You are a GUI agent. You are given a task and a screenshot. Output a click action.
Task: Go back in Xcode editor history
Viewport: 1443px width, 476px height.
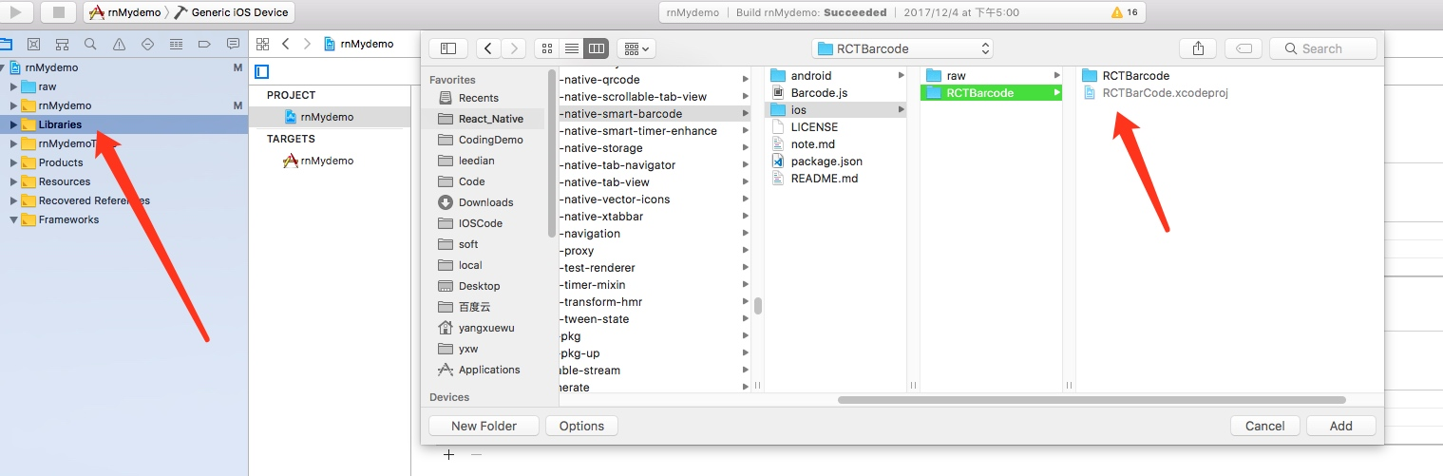286,44
